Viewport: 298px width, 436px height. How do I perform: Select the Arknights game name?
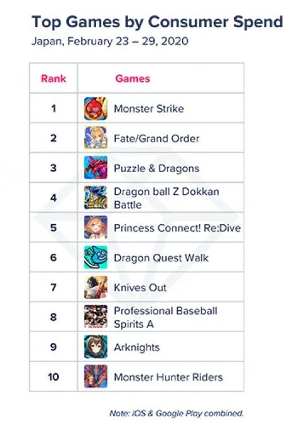137,347
